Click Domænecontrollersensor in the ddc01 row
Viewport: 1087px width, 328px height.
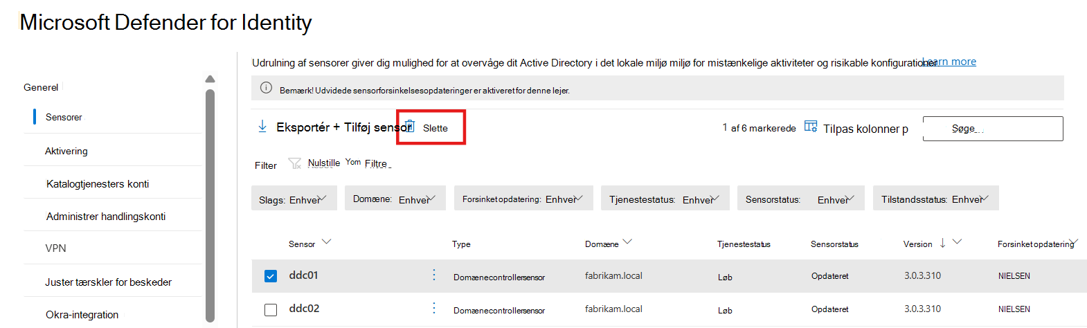[x=499, y=277]
